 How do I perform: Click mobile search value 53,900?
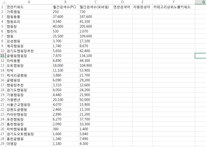96,70
